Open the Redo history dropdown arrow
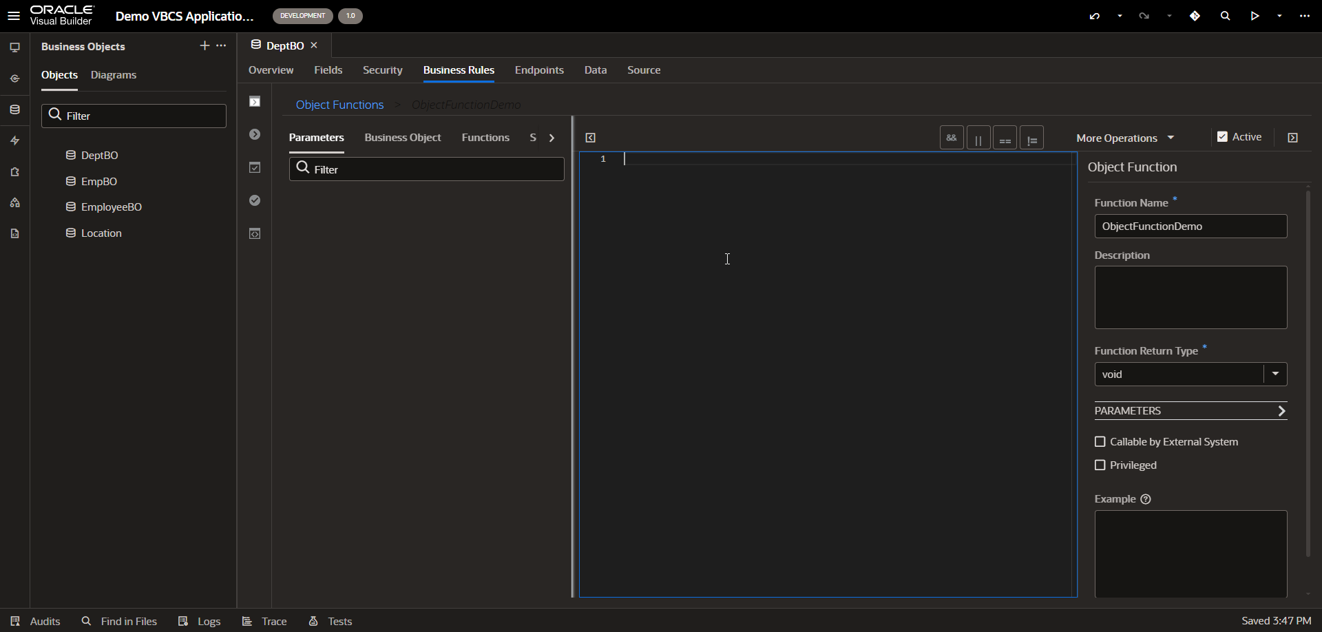The height and width of the screenshot is (632, 1322). point(1169,16)
